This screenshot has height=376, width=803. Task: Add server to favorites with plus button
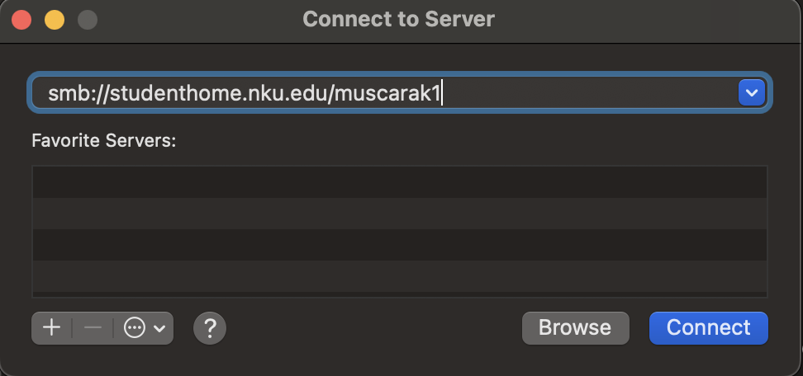pyautogui.click(x=51, y=327)
